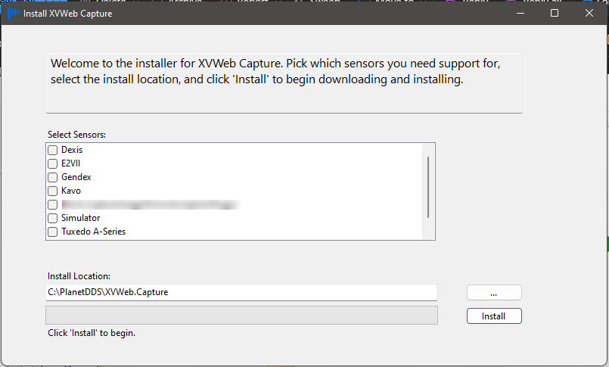
Task: Click the 'Select Sensors:' label
Action: [77, 135]
